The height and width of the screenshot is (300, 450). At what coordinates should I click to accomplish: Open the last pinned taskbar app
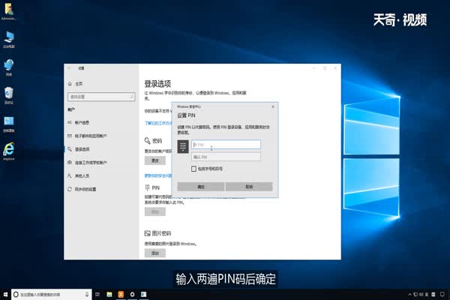tap(143, 294)
